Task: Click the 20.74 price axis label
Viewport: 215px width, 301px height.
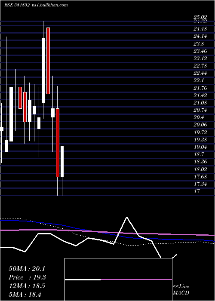Action: [x=200, y=110]
